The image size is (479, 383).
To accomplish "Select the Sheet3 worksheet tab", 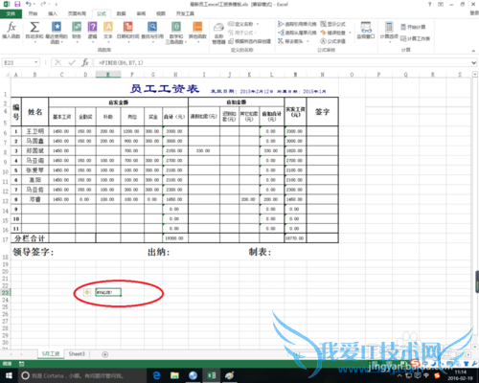I will [x=77, y=354].
